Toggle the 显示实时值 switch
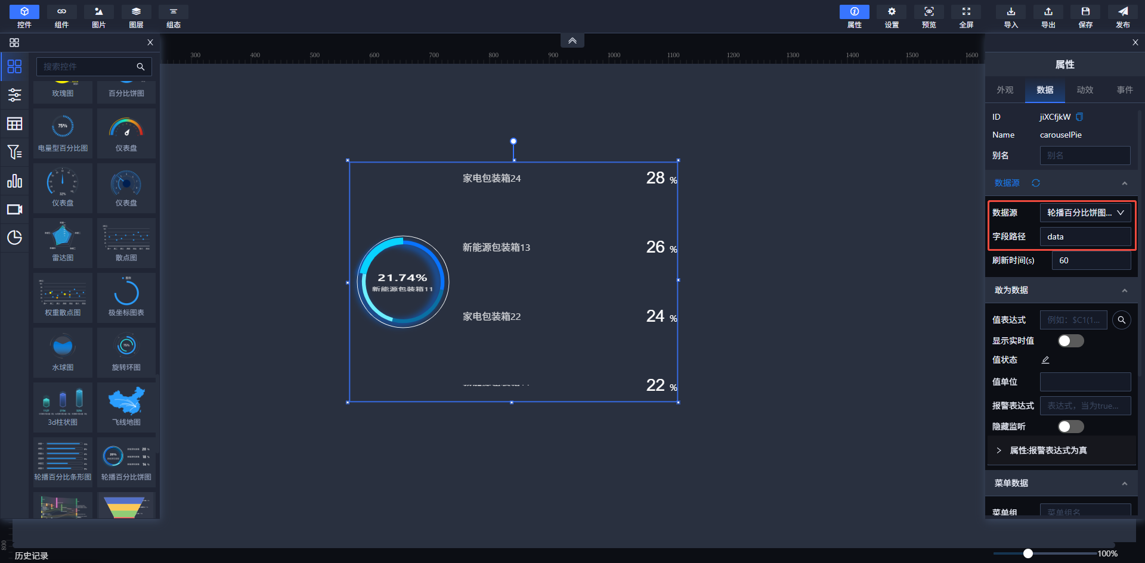This screenshot has width=1145, height=563. coord(1070,341)
